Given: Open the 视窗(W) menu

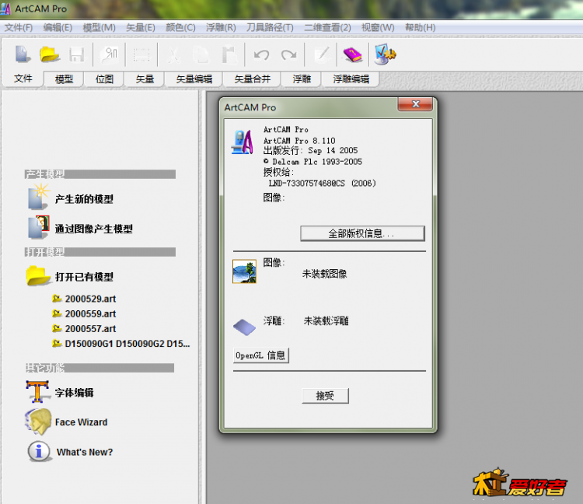Looking at the screenshot, I should 378,27.
